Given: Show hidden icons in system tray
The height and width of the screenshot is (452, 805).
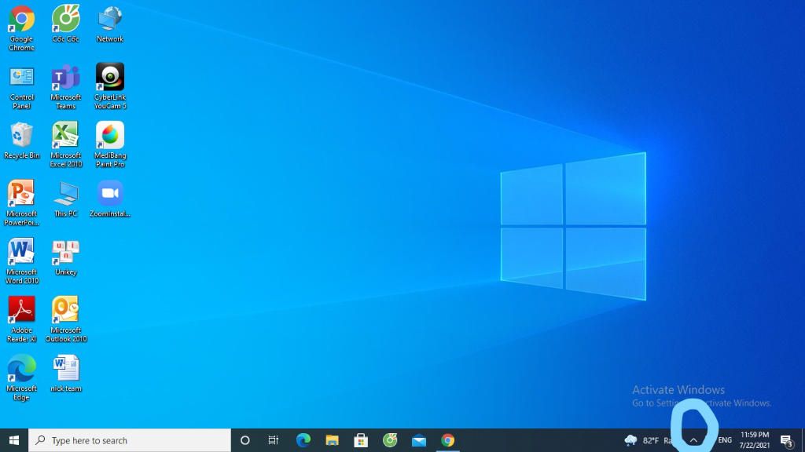Looking at the screenshot, I should point(693,440).
